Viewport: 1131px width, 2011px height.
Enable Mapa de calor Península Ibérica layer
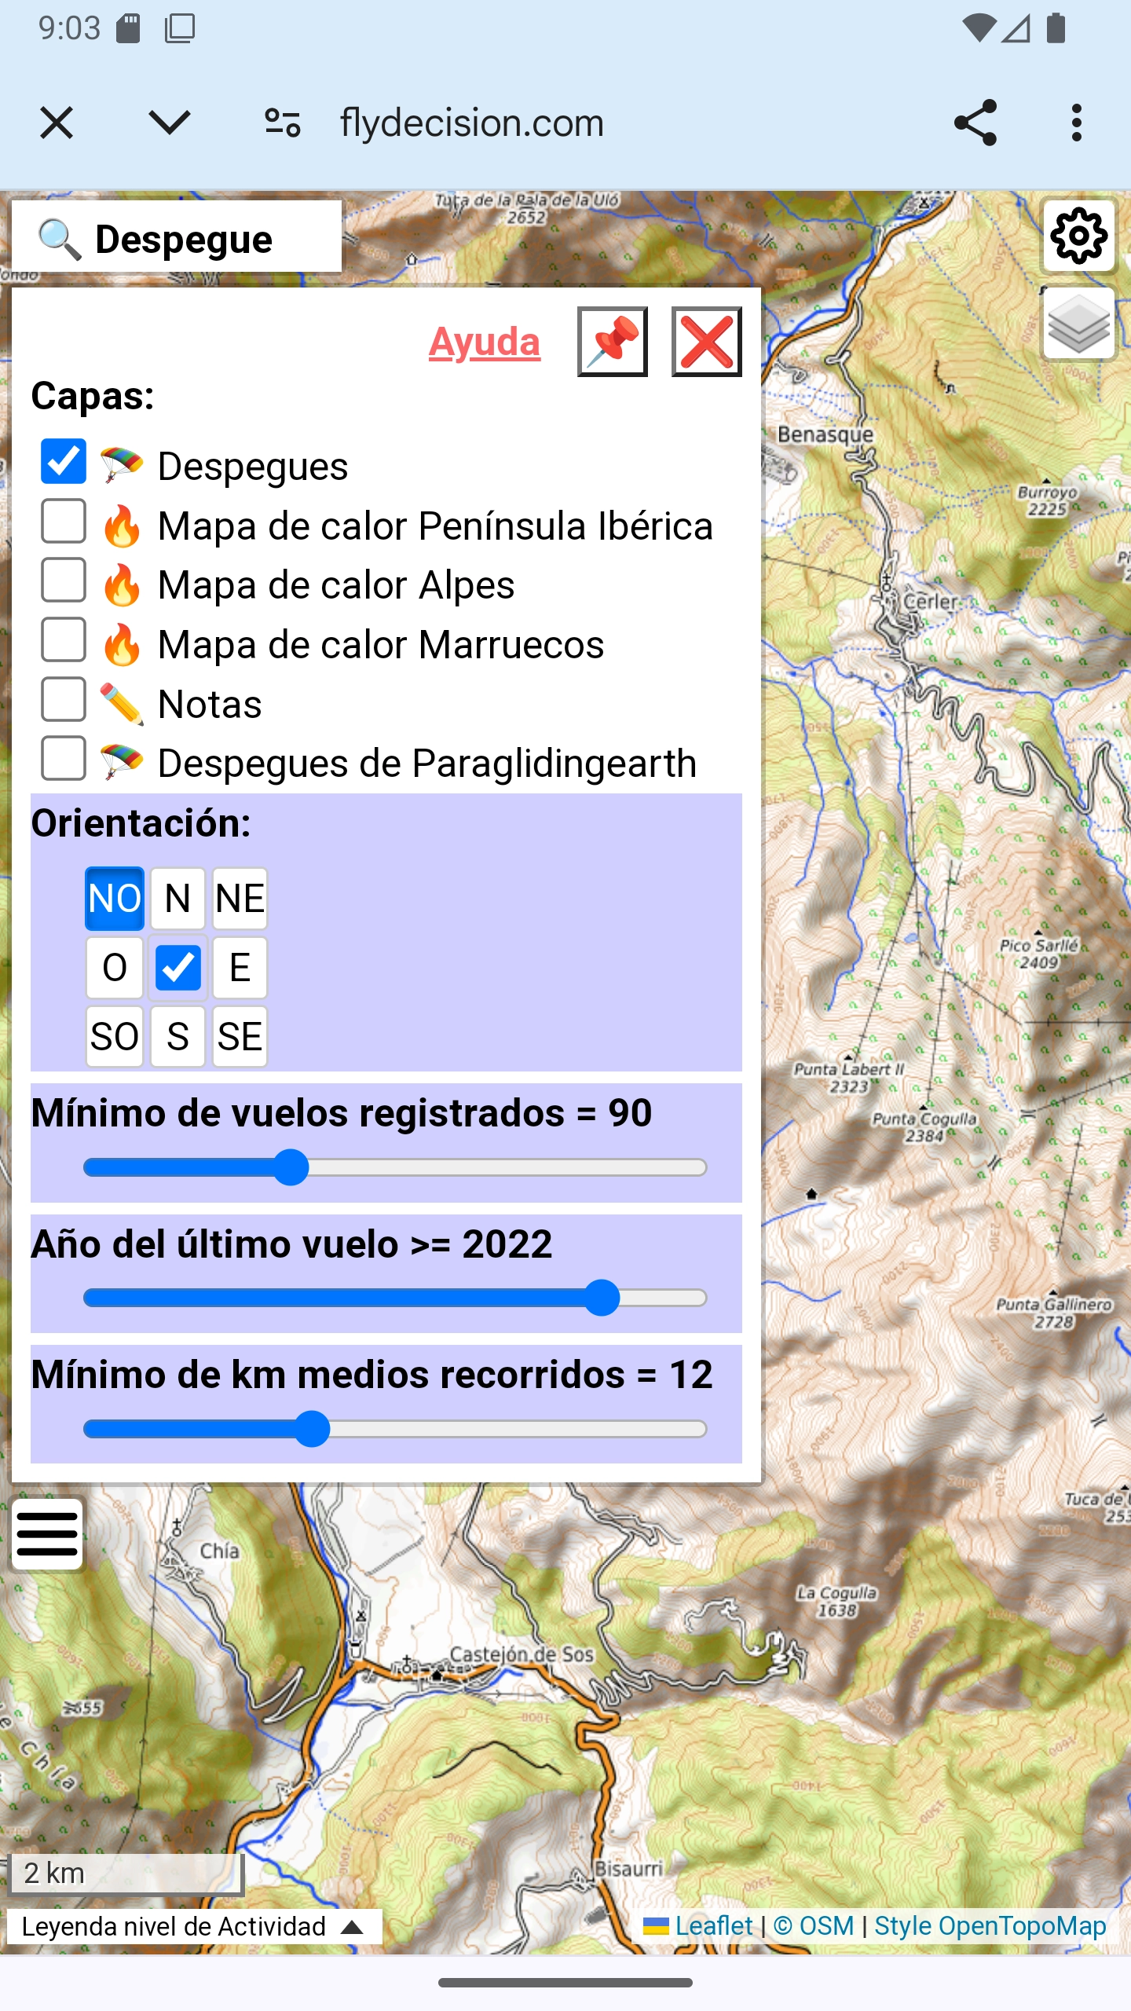coord(64,522)
